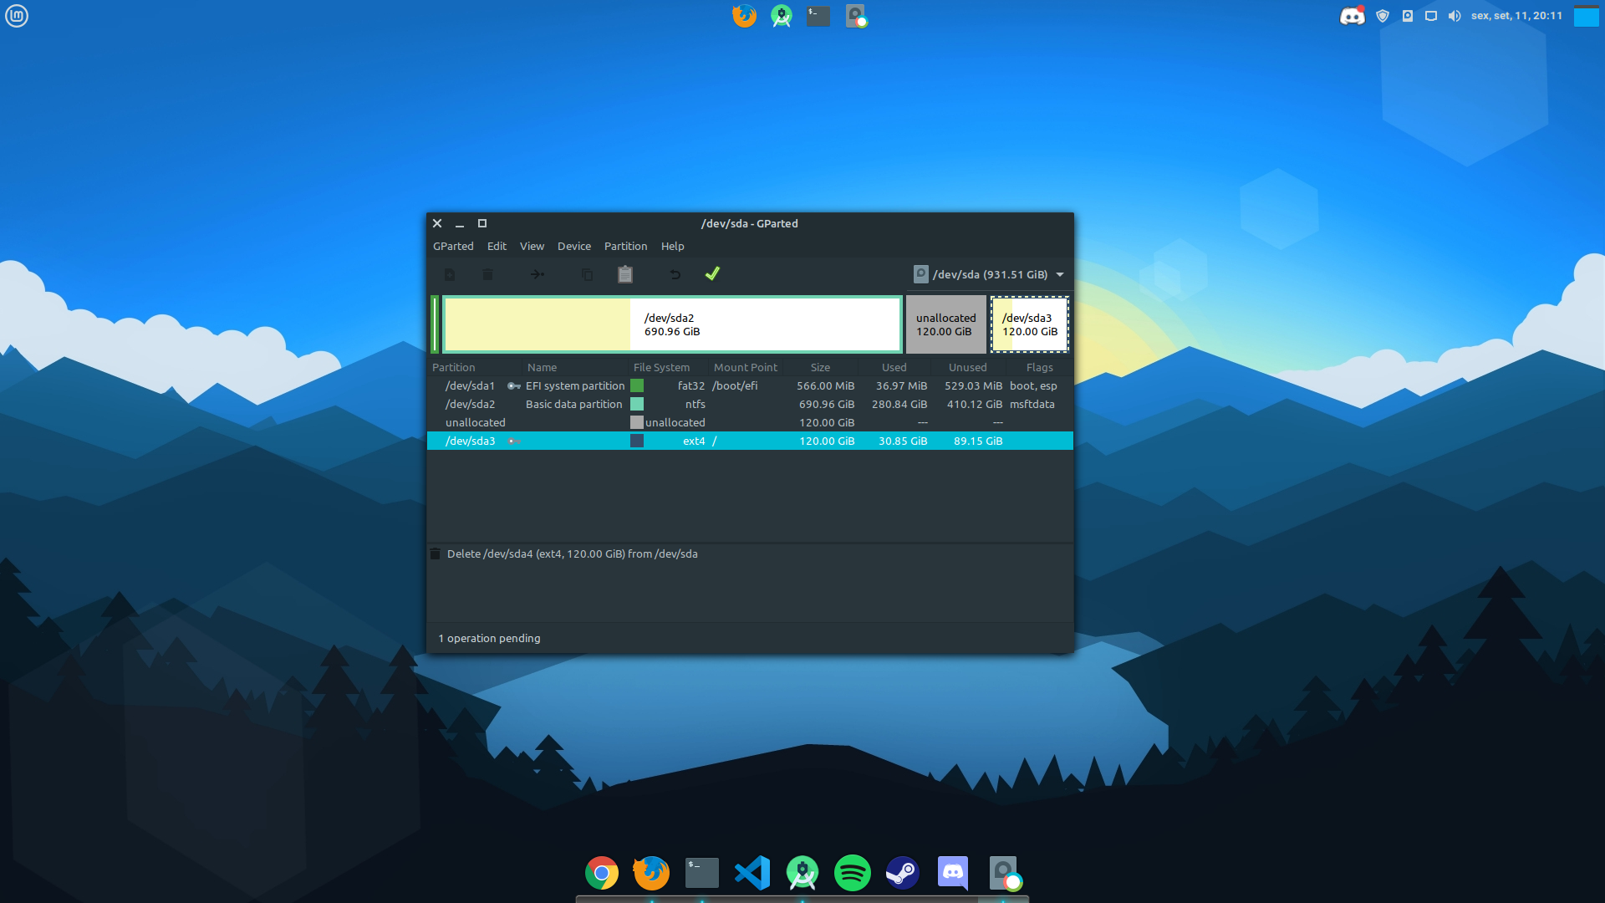This screenshot has height=903, width=1605.
Task: Open the Partition menu
Action: click(x=625, y=246)
